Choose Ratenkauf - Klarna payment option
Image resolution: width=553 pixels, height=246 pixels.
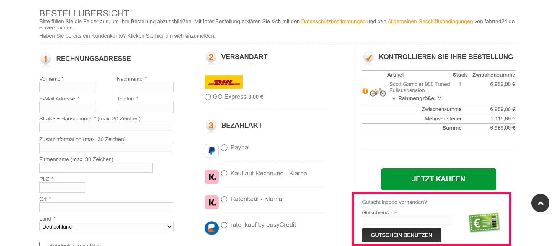(224, 199)
